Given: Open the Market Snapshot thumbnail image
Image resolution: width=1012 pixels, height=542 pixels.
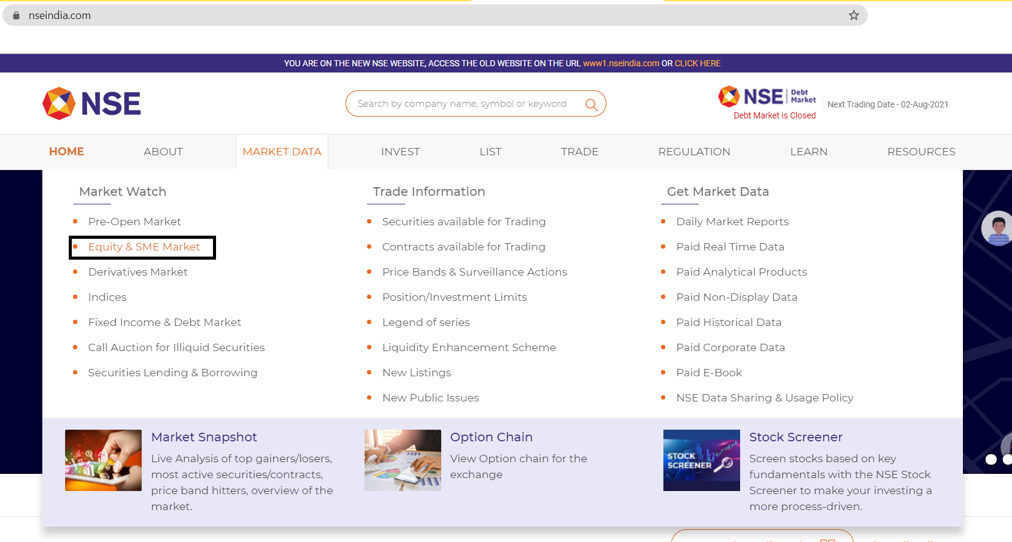Looking at the screenshot, I should coord(103,460).
